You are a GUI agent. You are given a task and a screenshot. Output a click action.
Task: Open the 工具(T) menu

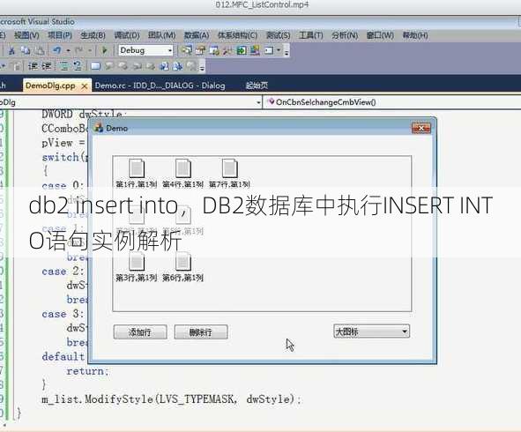(x=311, y=35)
